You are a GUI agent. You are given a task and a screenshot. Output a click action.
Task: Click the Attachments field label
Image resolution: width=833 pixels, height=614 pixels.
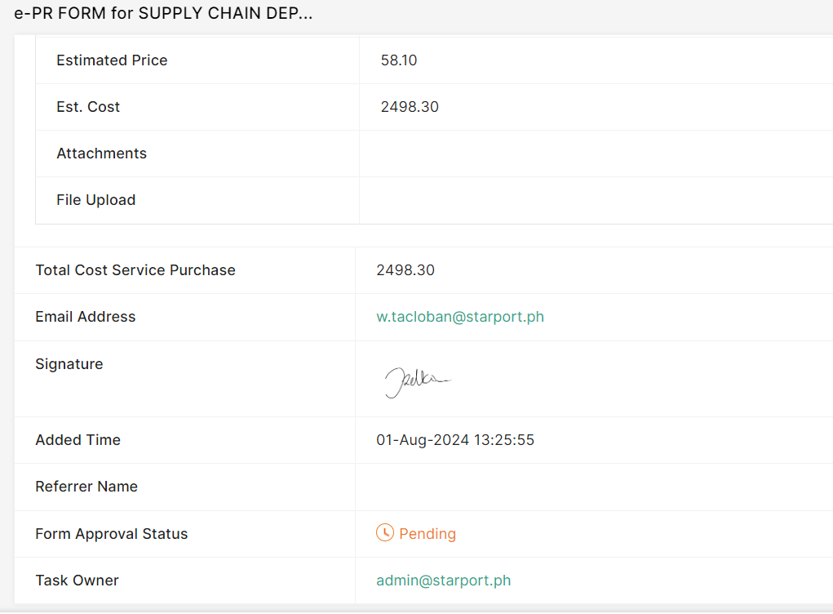tap(102, 153)
